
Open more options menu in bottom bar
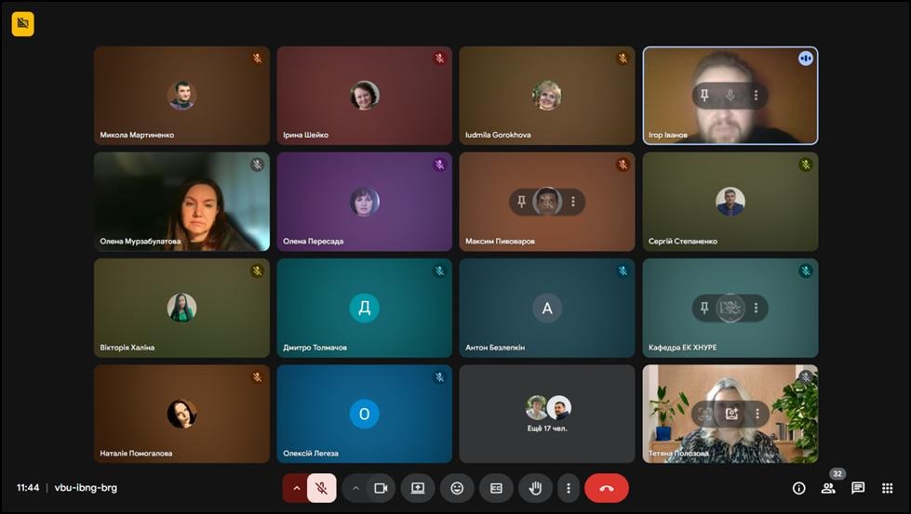point(568,488)
